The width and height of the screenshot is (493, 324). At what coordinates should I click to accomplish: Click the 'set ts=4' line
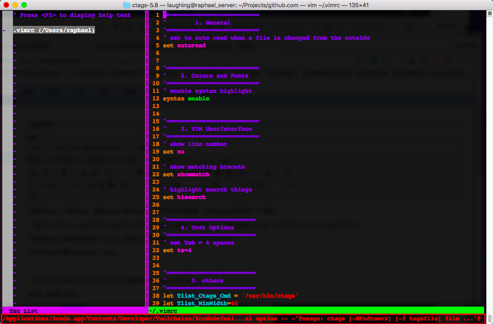point(177,250)
